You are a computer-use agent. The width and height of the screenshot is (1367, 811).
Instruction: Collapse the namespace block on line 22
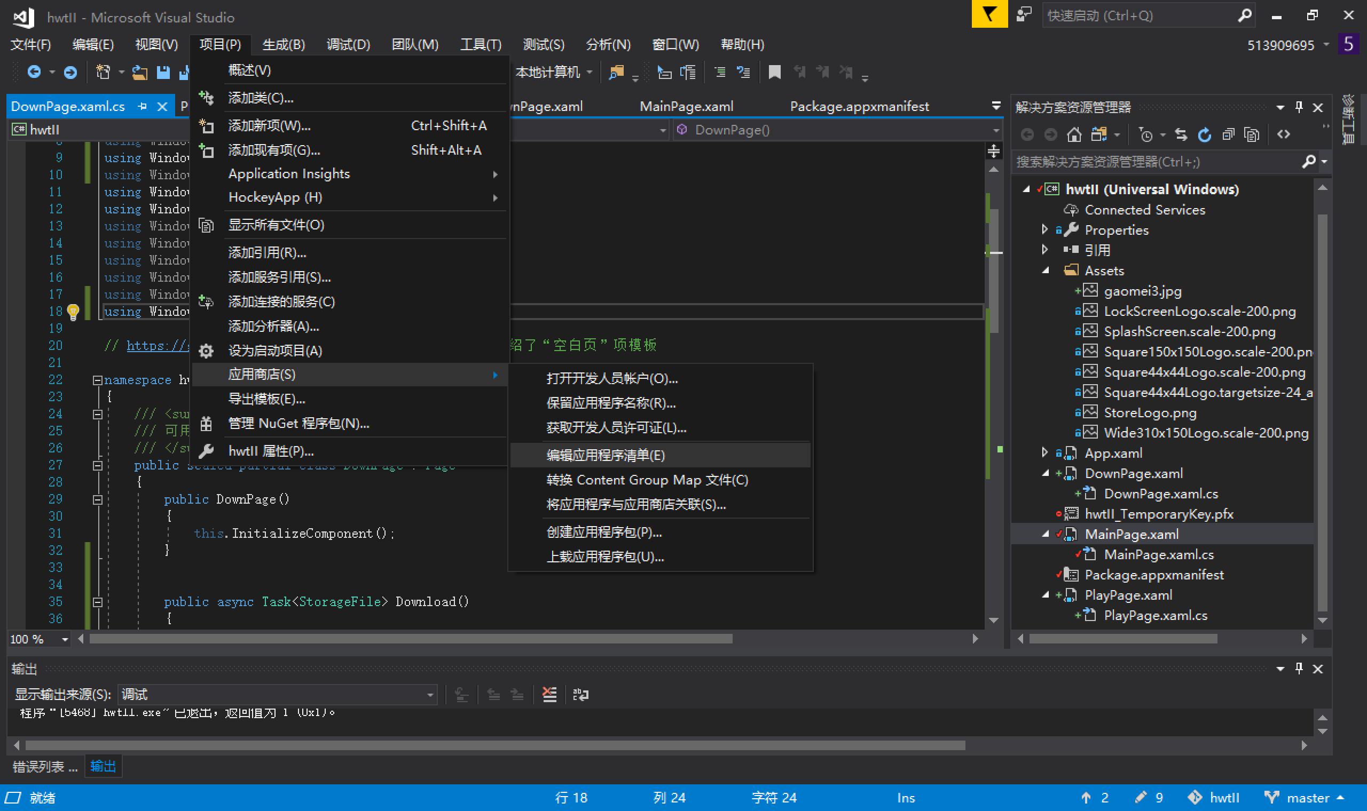97,380
